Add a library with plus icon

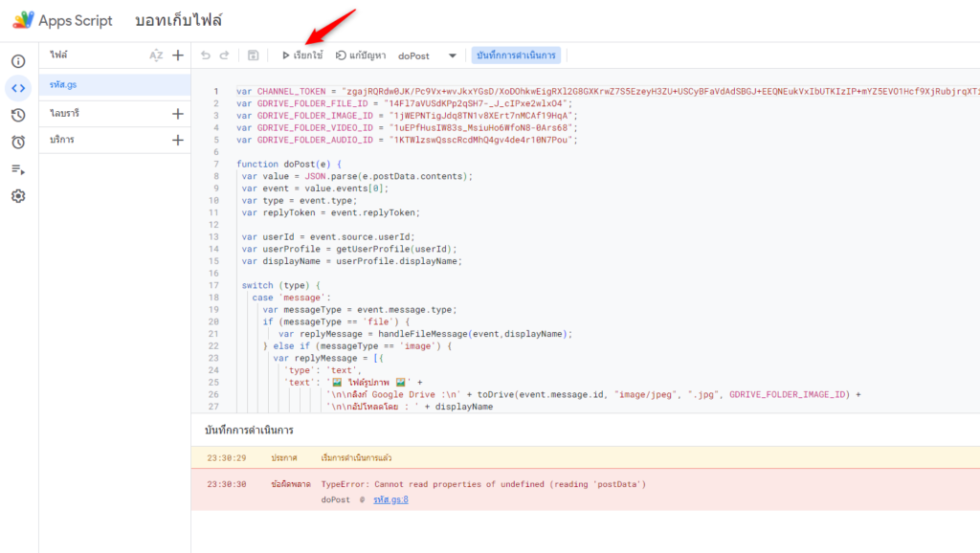[x=177, y=114]
